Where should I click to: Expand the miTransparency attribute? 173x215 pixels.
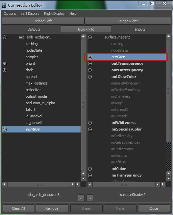click(x=90, y=175)
